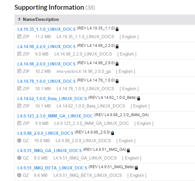This screenshot has height=181, width=195.
Task: Open L4.9.51_8MQ_BETA_LINUX_DOCS link
Action: tap(52, 168)
